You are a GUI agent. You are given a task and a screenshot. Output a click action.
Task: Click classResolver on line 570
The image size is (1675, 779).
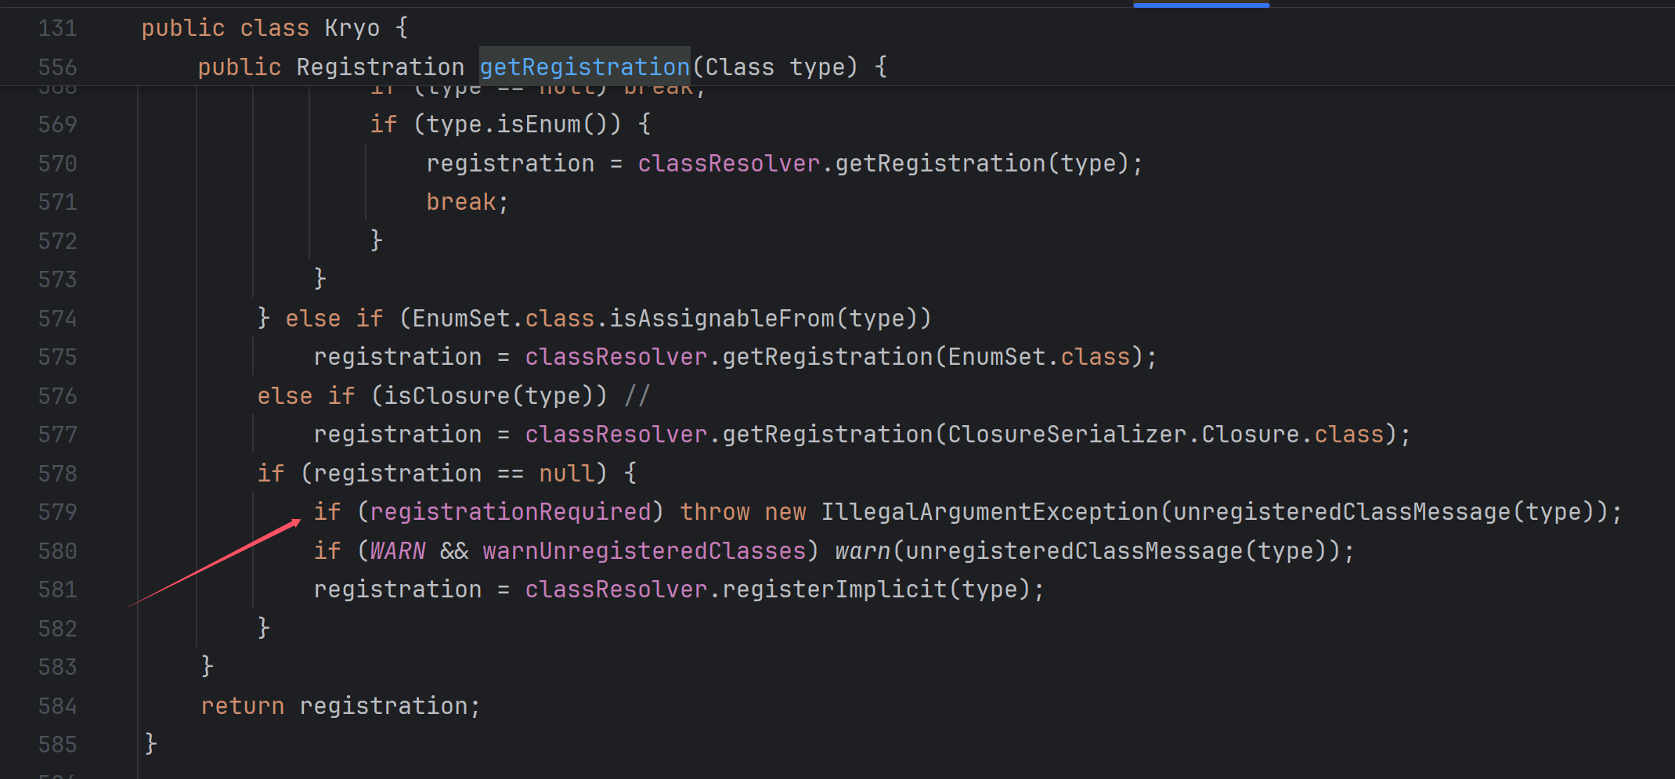coord(729,164)
